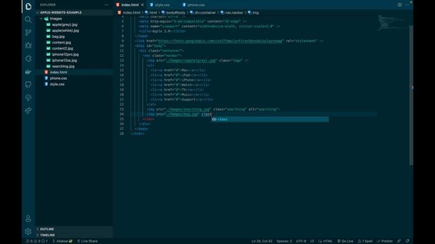Open editor more actions ellipsis at top right

click(x=406, y=5)
